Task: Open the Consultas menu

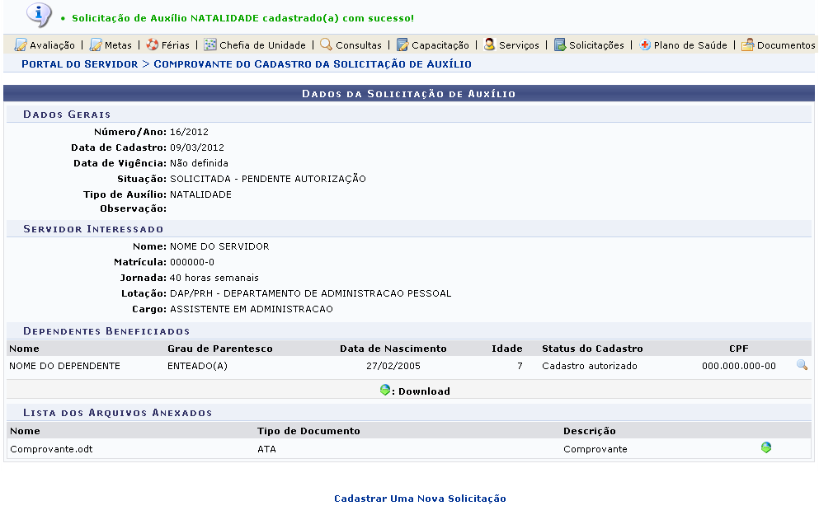Action: tap(359, 45)
